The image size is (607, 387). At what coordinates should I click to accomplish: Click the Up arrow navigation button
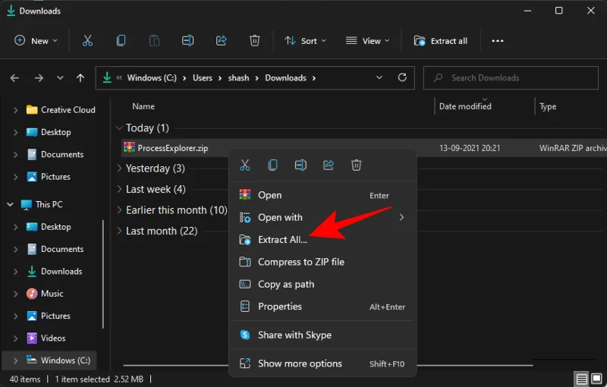point(80,77)
